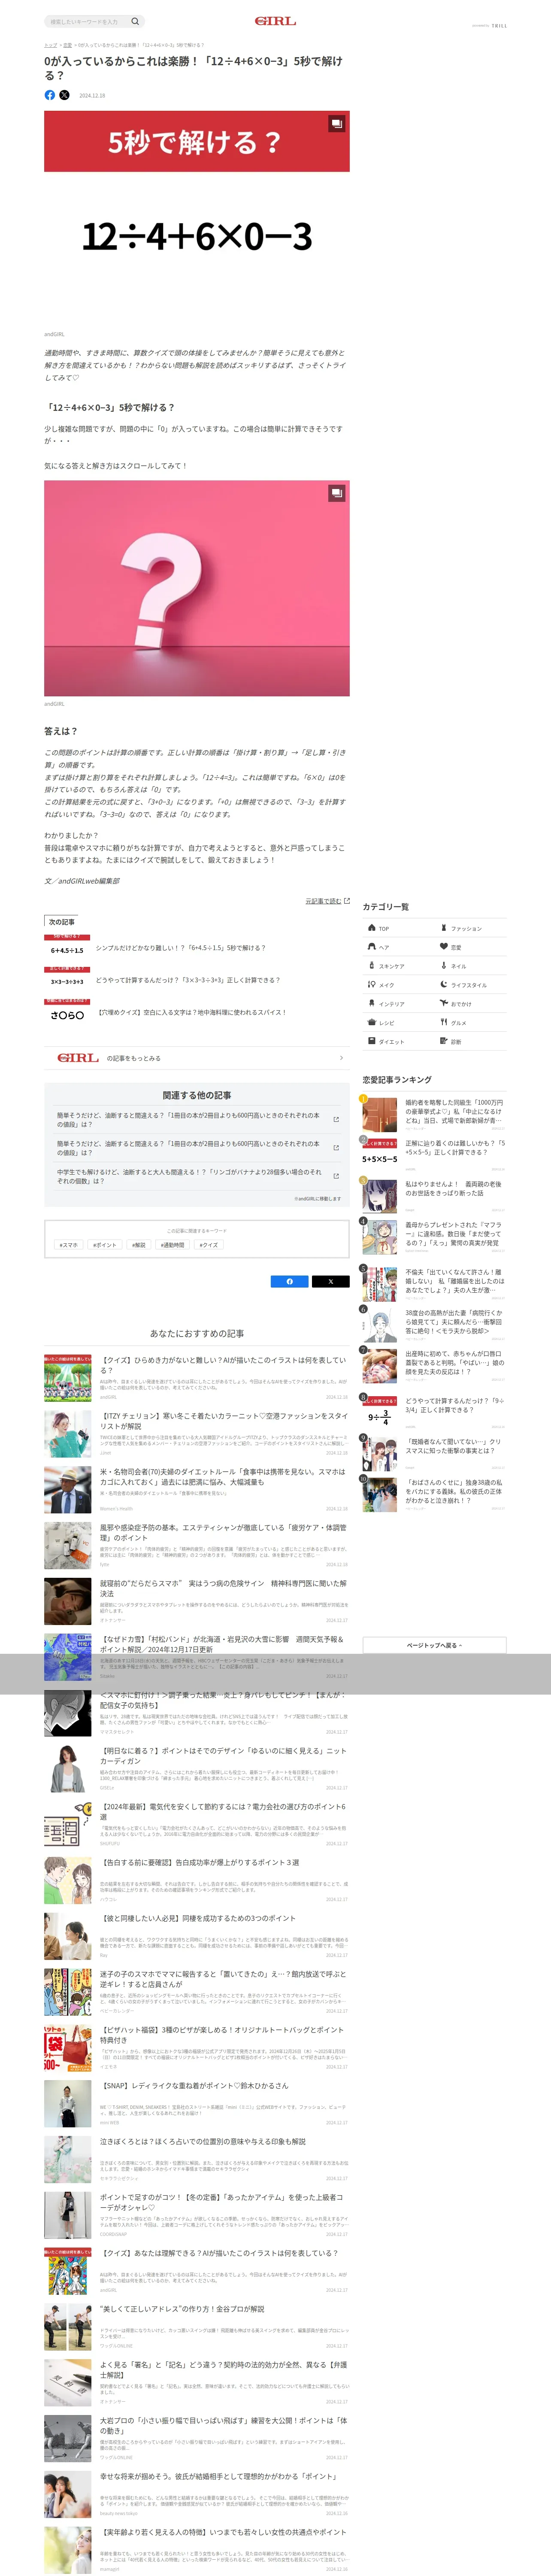Viewport: 551px width, 2576px height.
Task: Open ファッション category icon
Action: pyautogui.click(x=444, y=928)
